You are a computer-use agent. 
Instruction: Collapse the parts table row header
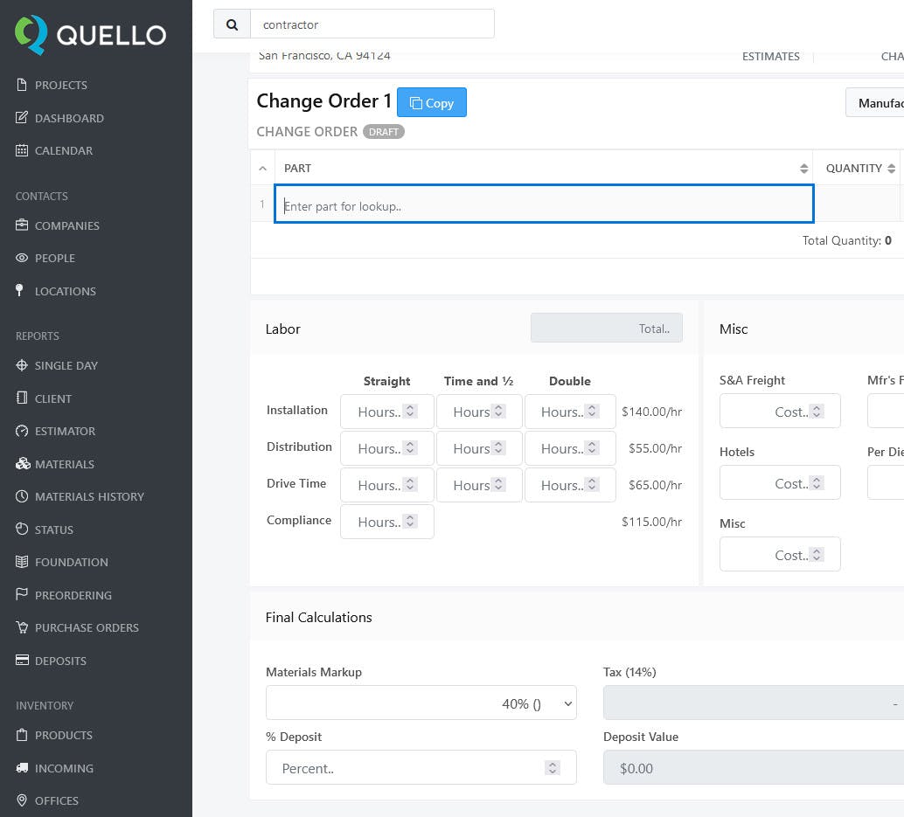click(x=262, y=167)
